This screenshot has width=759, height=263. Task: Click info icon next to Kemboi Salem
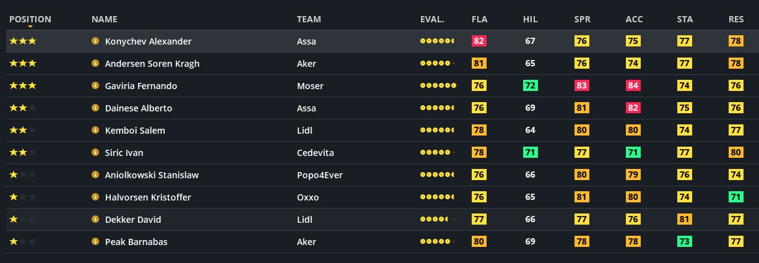[95, 131]
